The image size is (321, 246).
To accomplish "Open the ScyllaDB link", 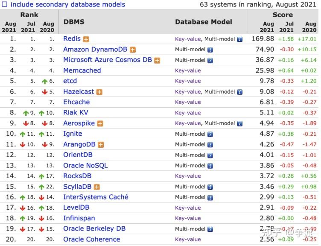I will coord(77,186).
